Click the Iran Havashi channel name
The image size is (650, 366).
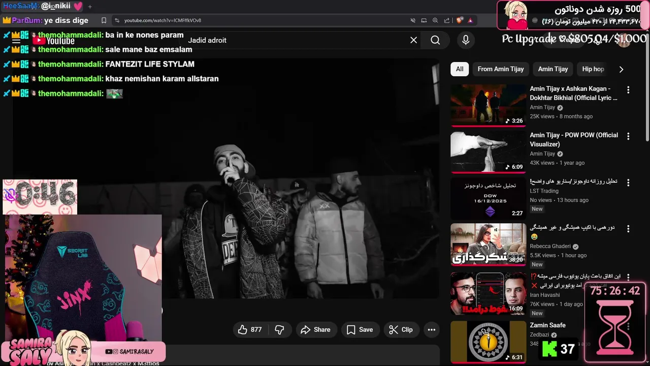[x=545, y=295]
